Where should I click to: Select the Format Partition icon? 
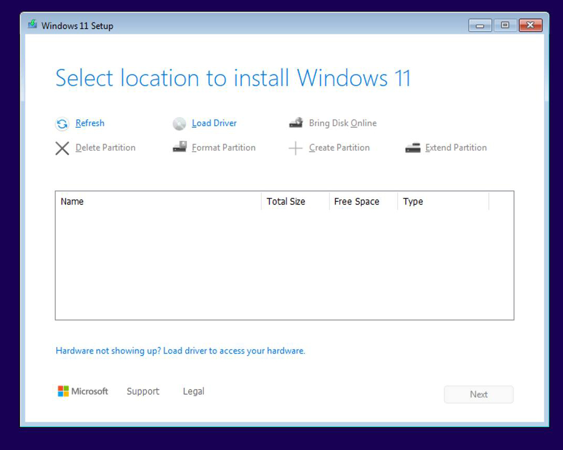[179, 147]
